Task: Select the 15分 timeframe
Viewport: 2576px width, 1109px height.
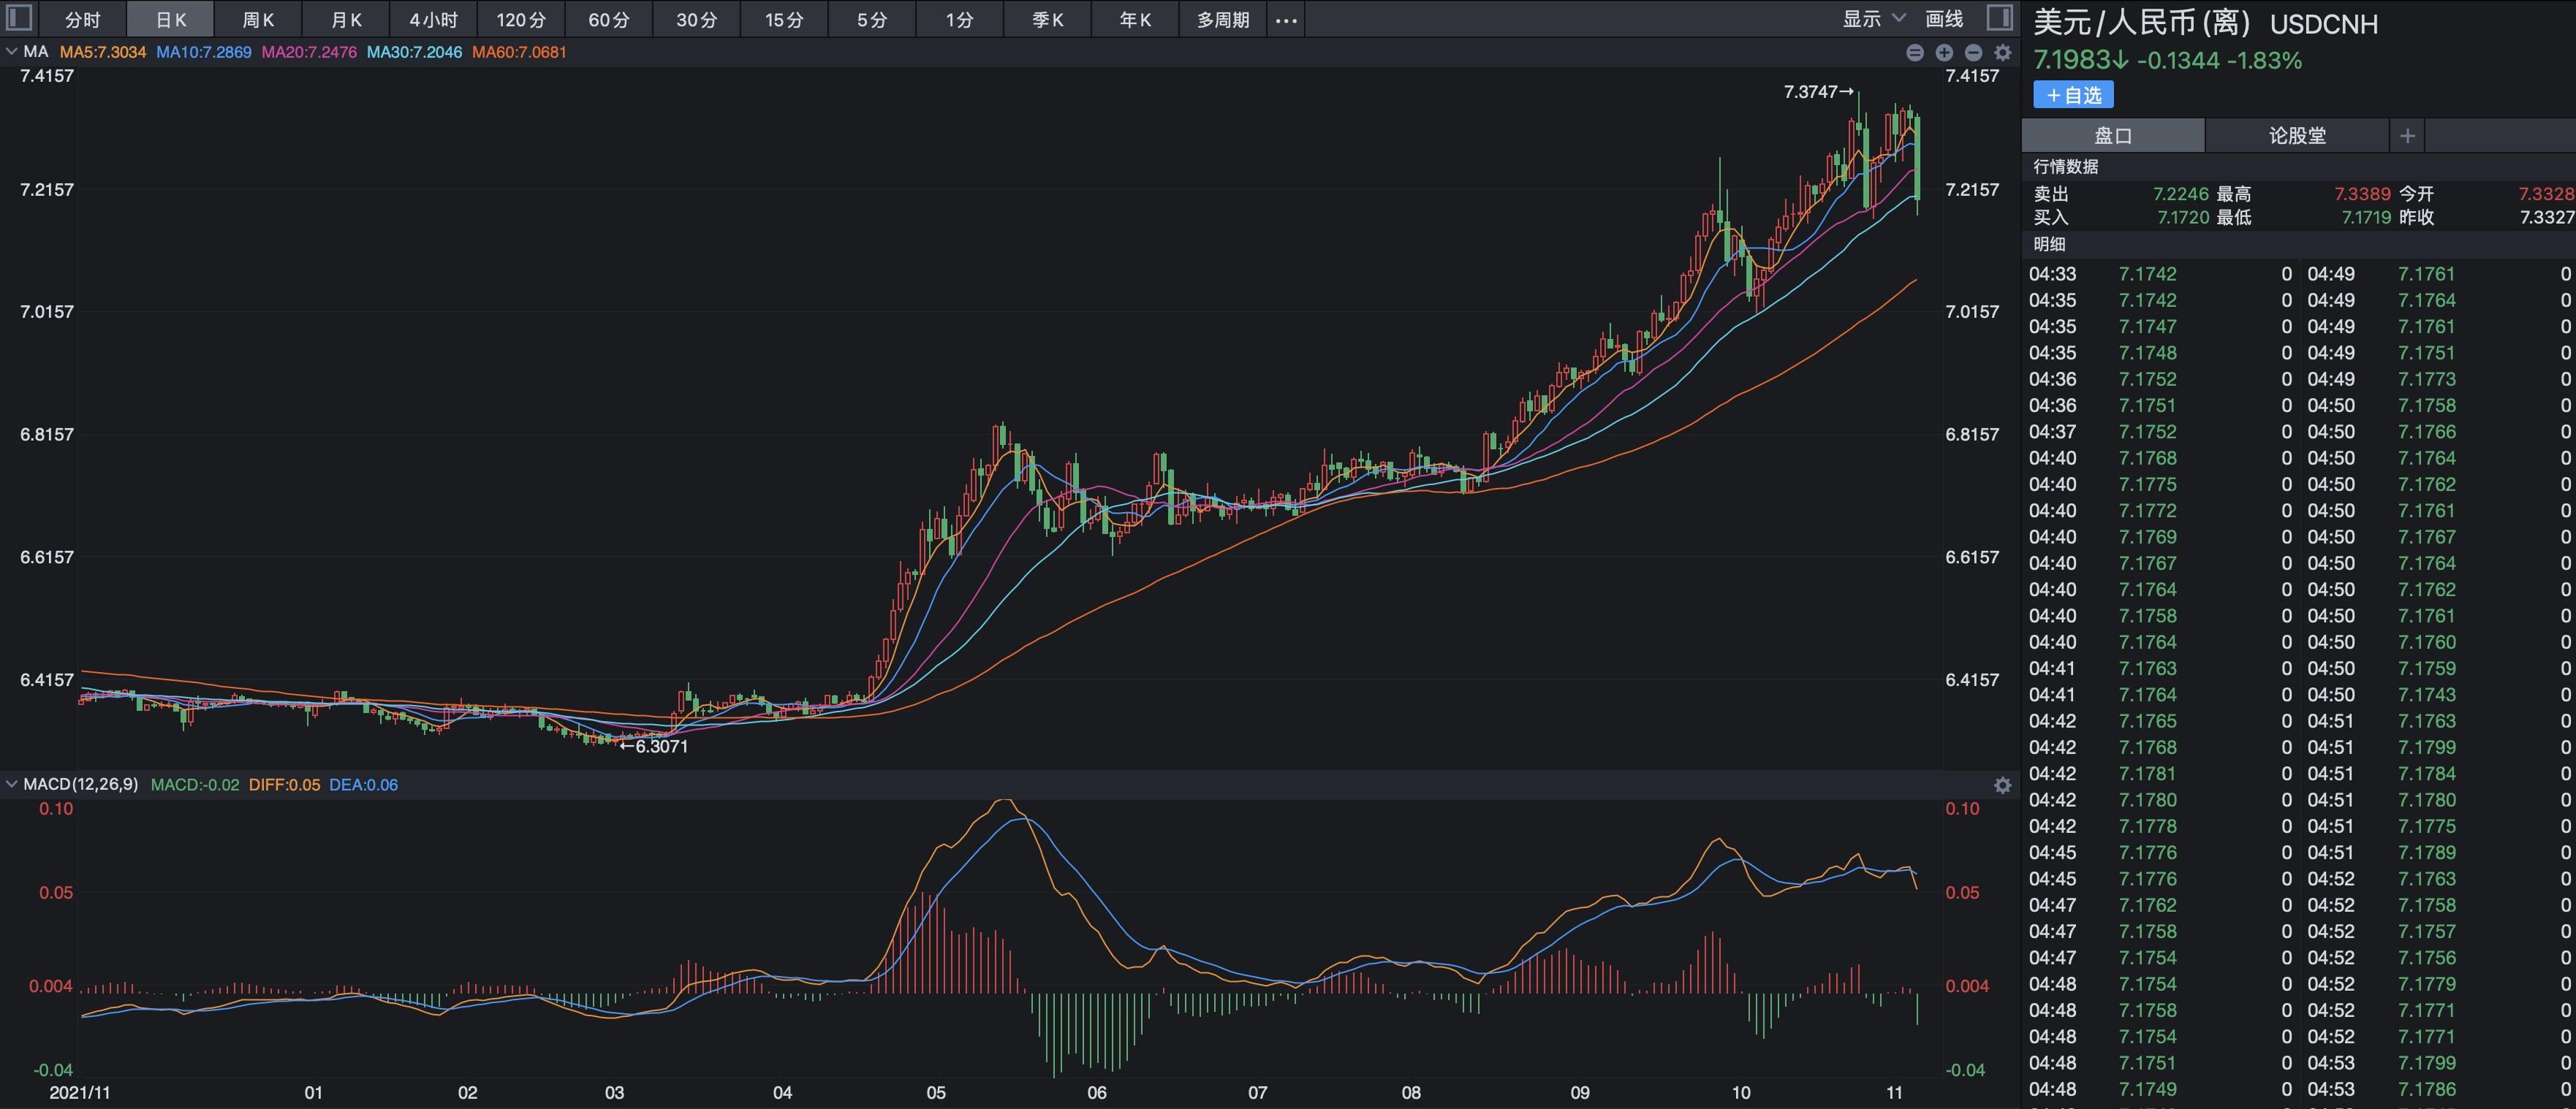Action: (x=784, y=20)
